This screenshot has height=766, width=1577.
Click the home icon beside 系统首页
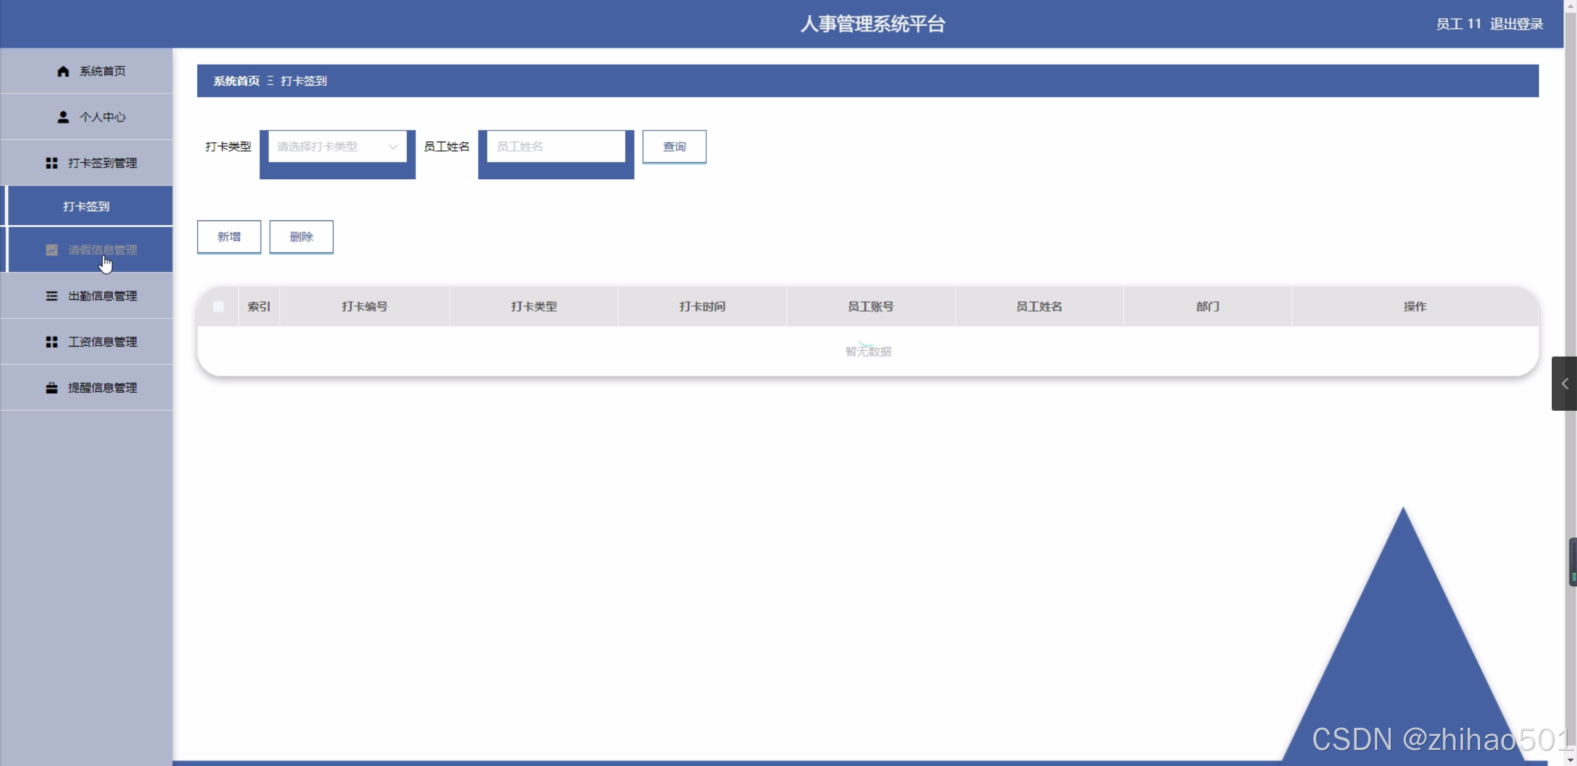(x=63, y=71)
